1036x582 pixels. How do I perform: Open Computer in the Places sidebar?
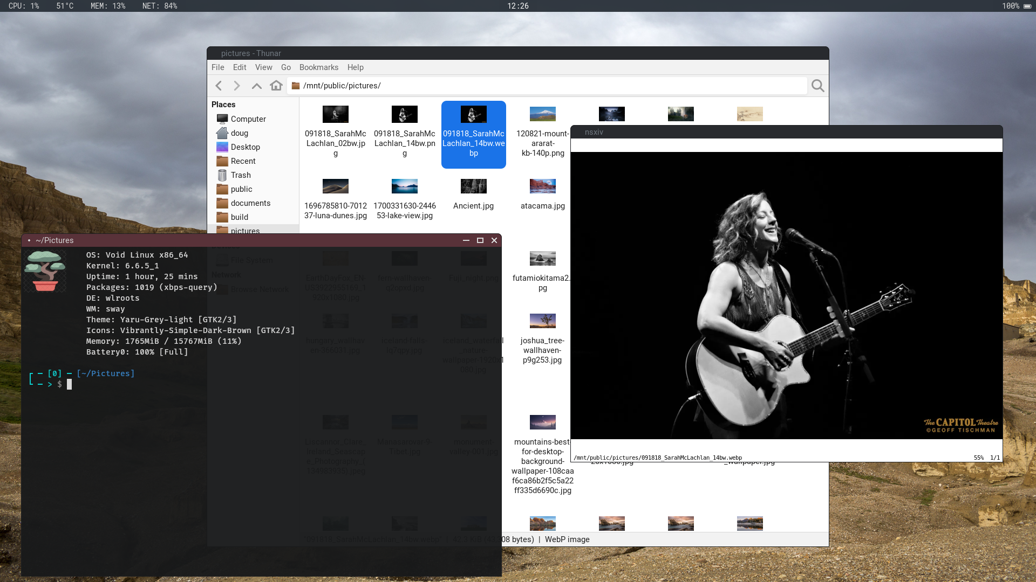click(248, 119)
